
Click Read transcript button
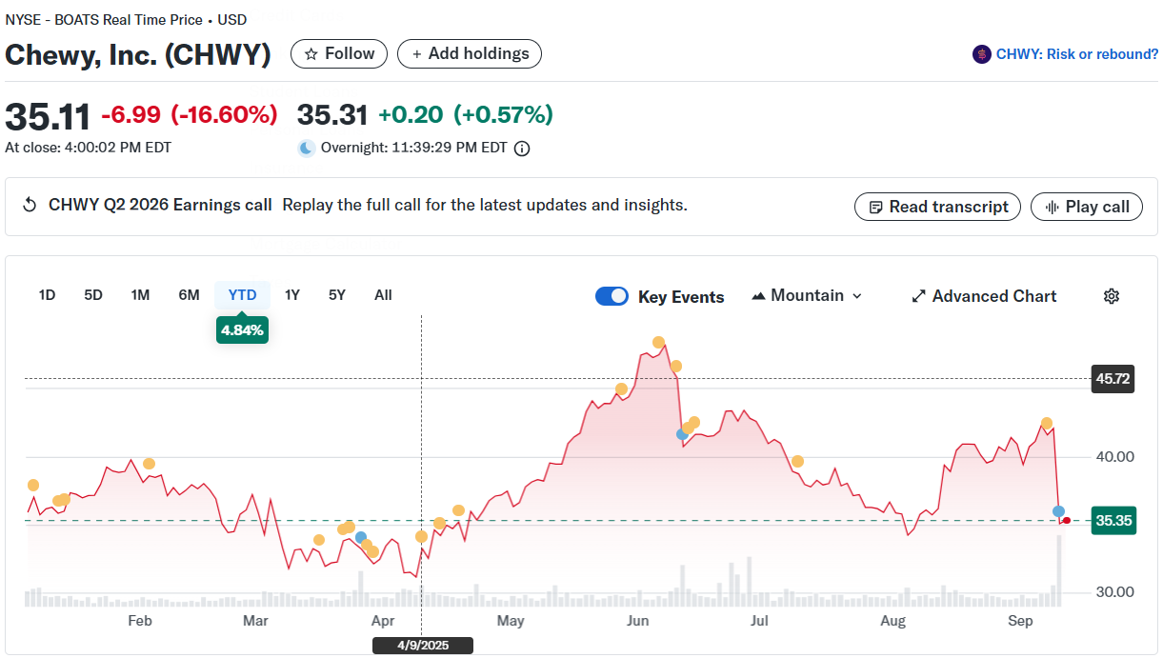tap(937, 207)
